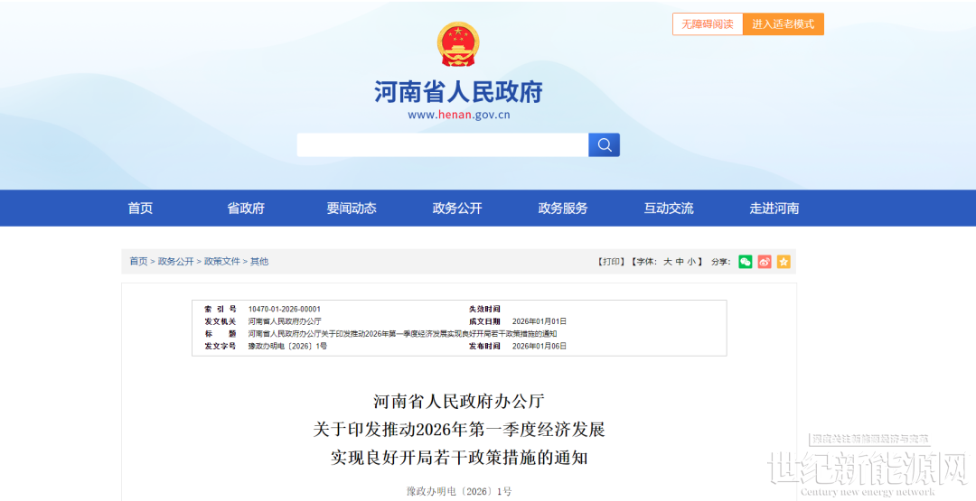Select 政务公开 in the main navigation
Image resolution: width=976 pixels, height=501 pixels.
pyautogui.click(x=457, y=209)
